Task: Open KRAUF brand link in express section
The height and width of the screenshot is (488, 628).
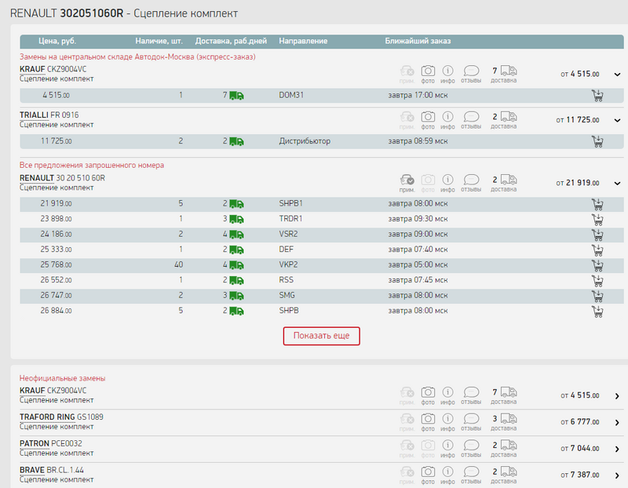Action: [32, 69]
